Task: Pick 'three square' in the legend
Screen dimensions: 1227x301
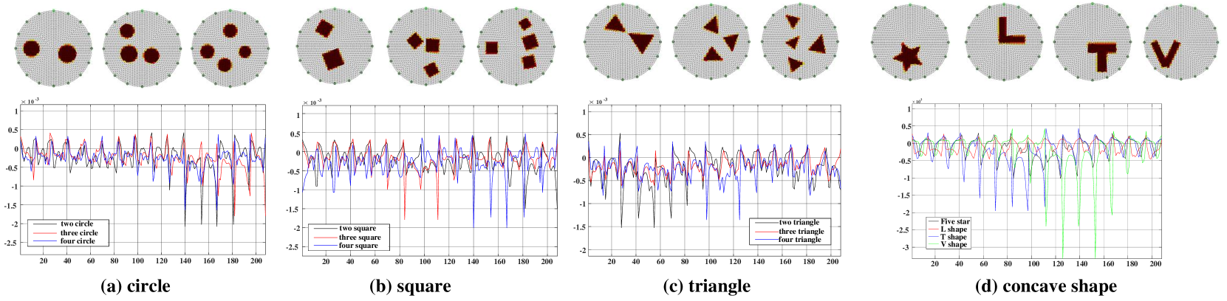Action: (x=348, y=238)
